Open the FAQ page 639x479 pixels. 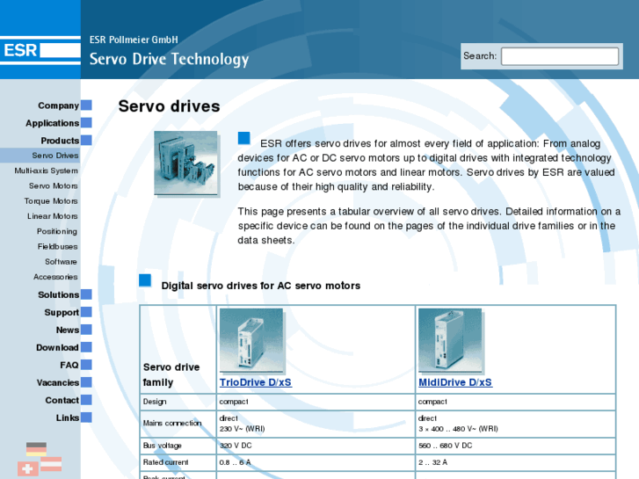[69, 365]
